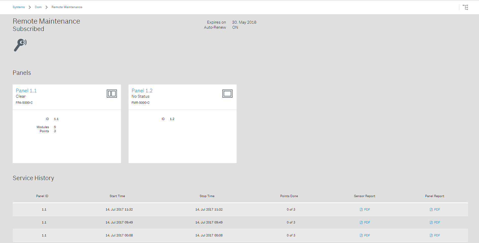This screenshot has height=243, width=479.
Task: Sort by the Start Time column header
Action: point(117,196)
